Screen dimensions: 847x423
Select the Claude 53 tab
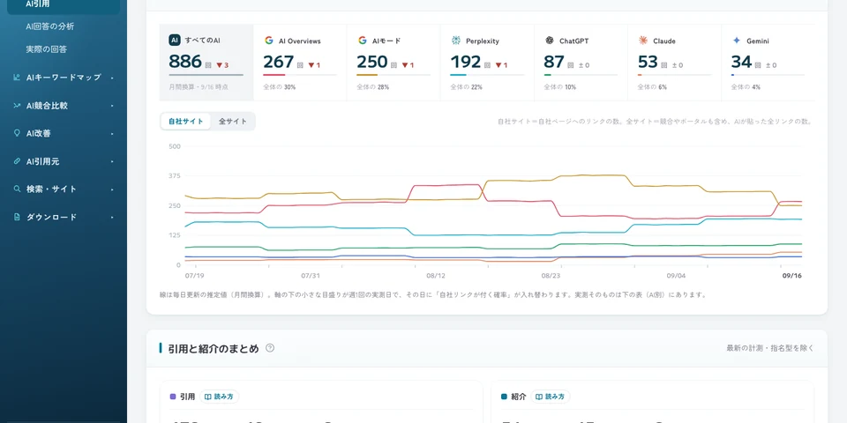[675, 63]
